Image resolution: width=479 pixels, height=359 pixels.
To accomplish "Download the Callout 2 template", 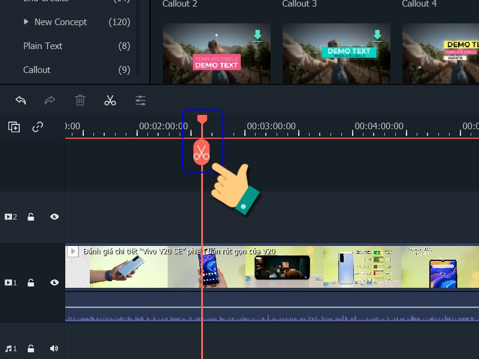I will click(x=257, y=36).
